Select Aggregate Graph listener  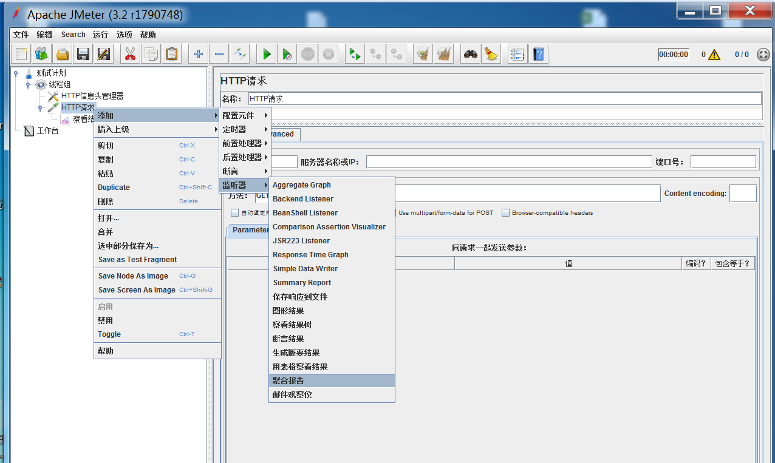[332, 184]
